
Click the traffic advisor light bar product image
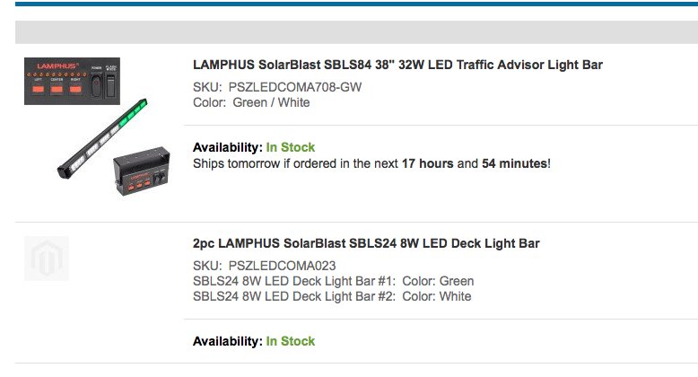point(97,127)
